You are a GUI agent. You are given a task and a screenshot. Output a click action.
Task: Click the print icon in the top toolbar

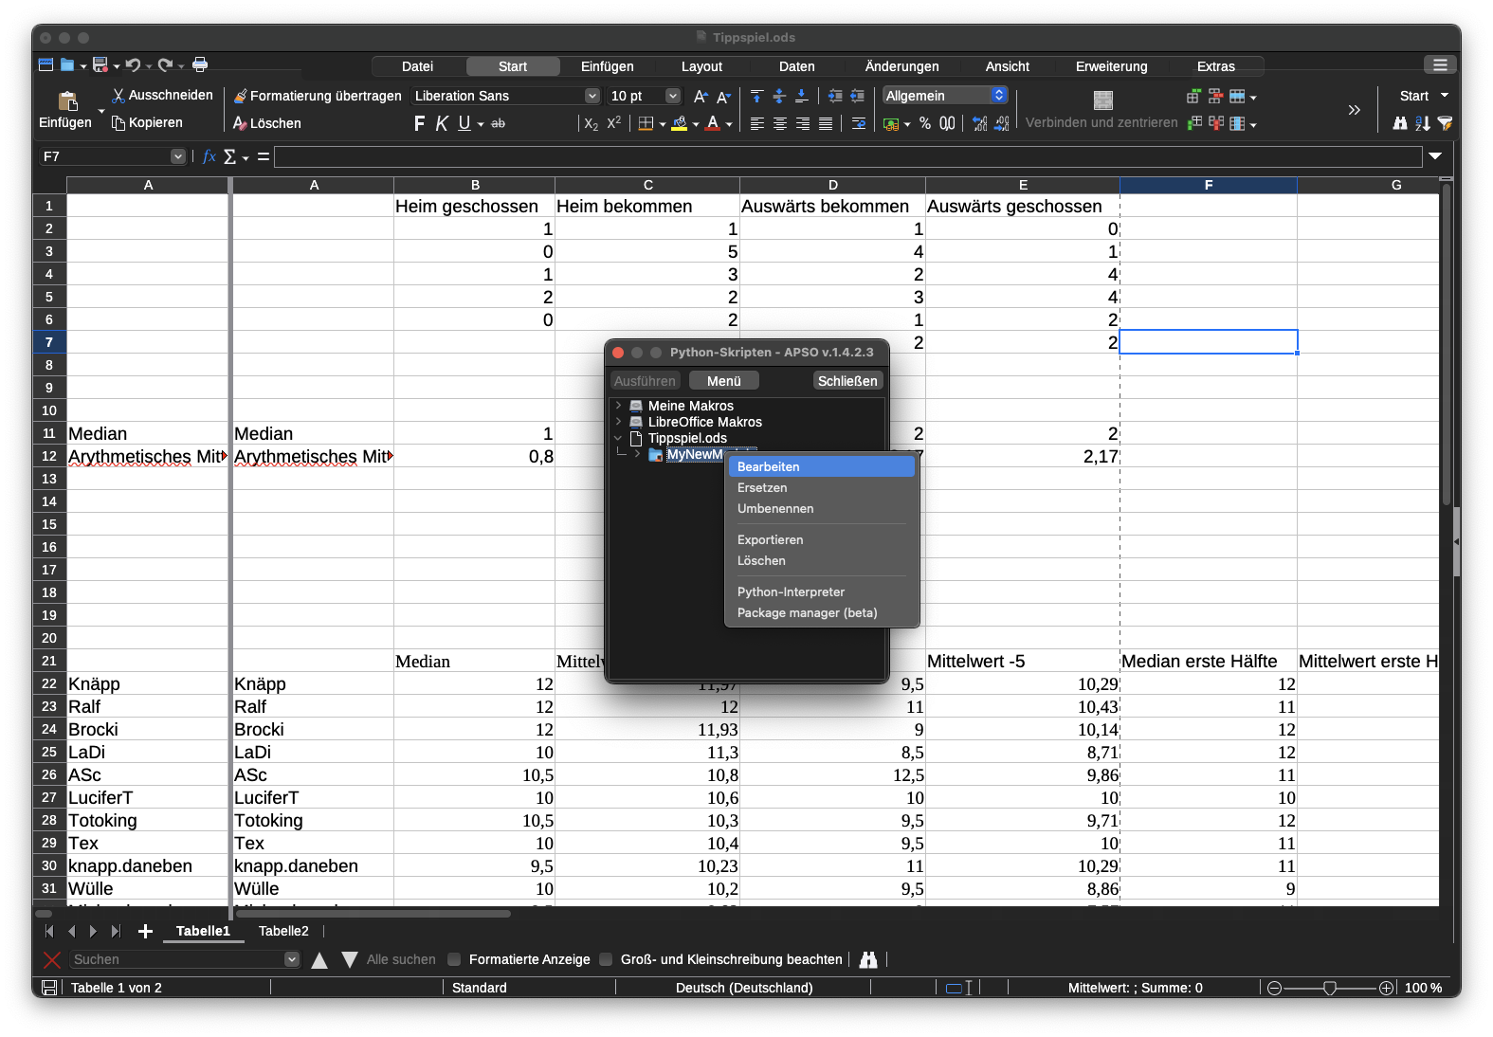(200, 64)
